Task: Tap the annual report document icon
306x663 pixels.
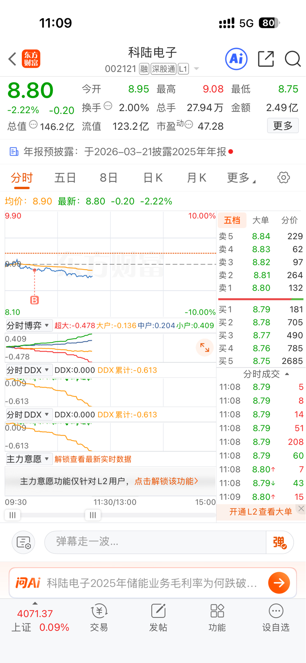Action: point(14,152)
